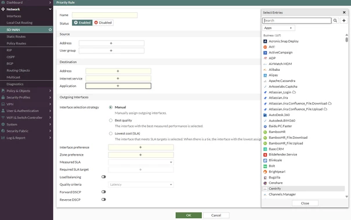Click the ADP app icon

coord(265,58)
